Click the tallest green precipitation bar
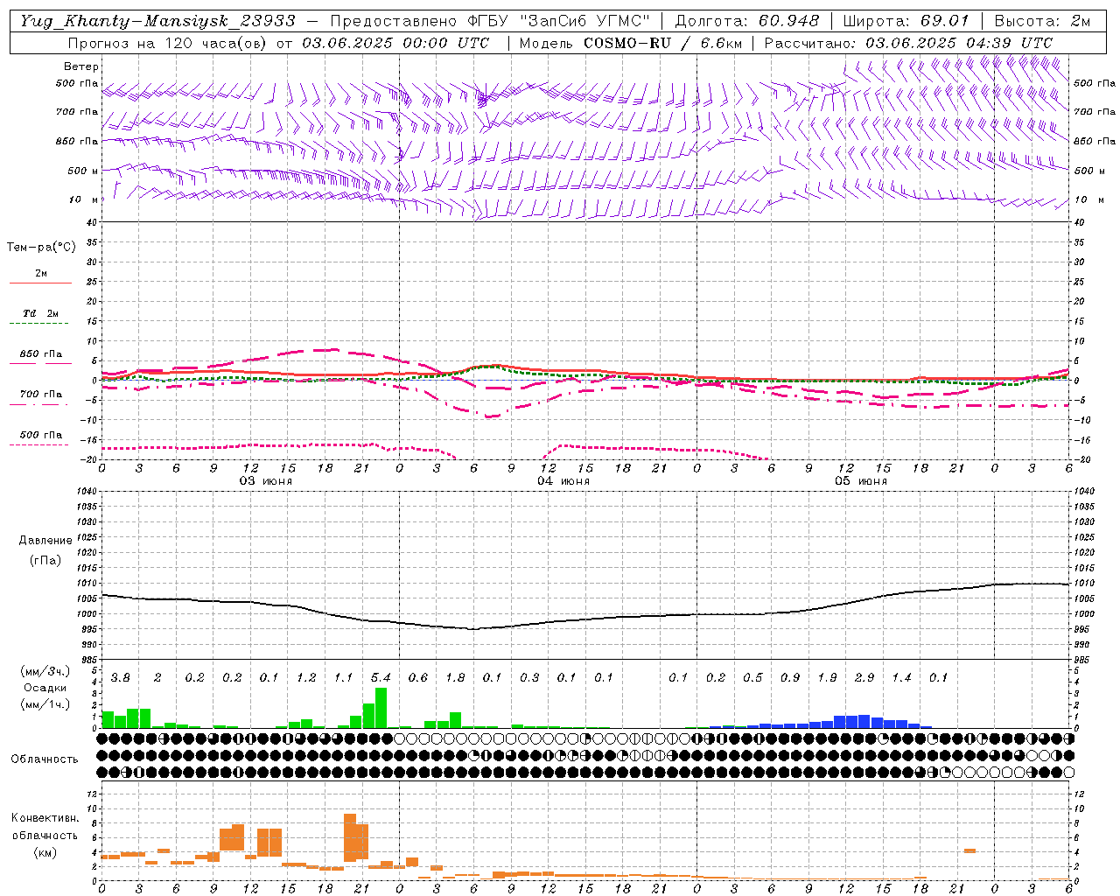The height and width of the screenshot is (896, 1120). point(381,708)
